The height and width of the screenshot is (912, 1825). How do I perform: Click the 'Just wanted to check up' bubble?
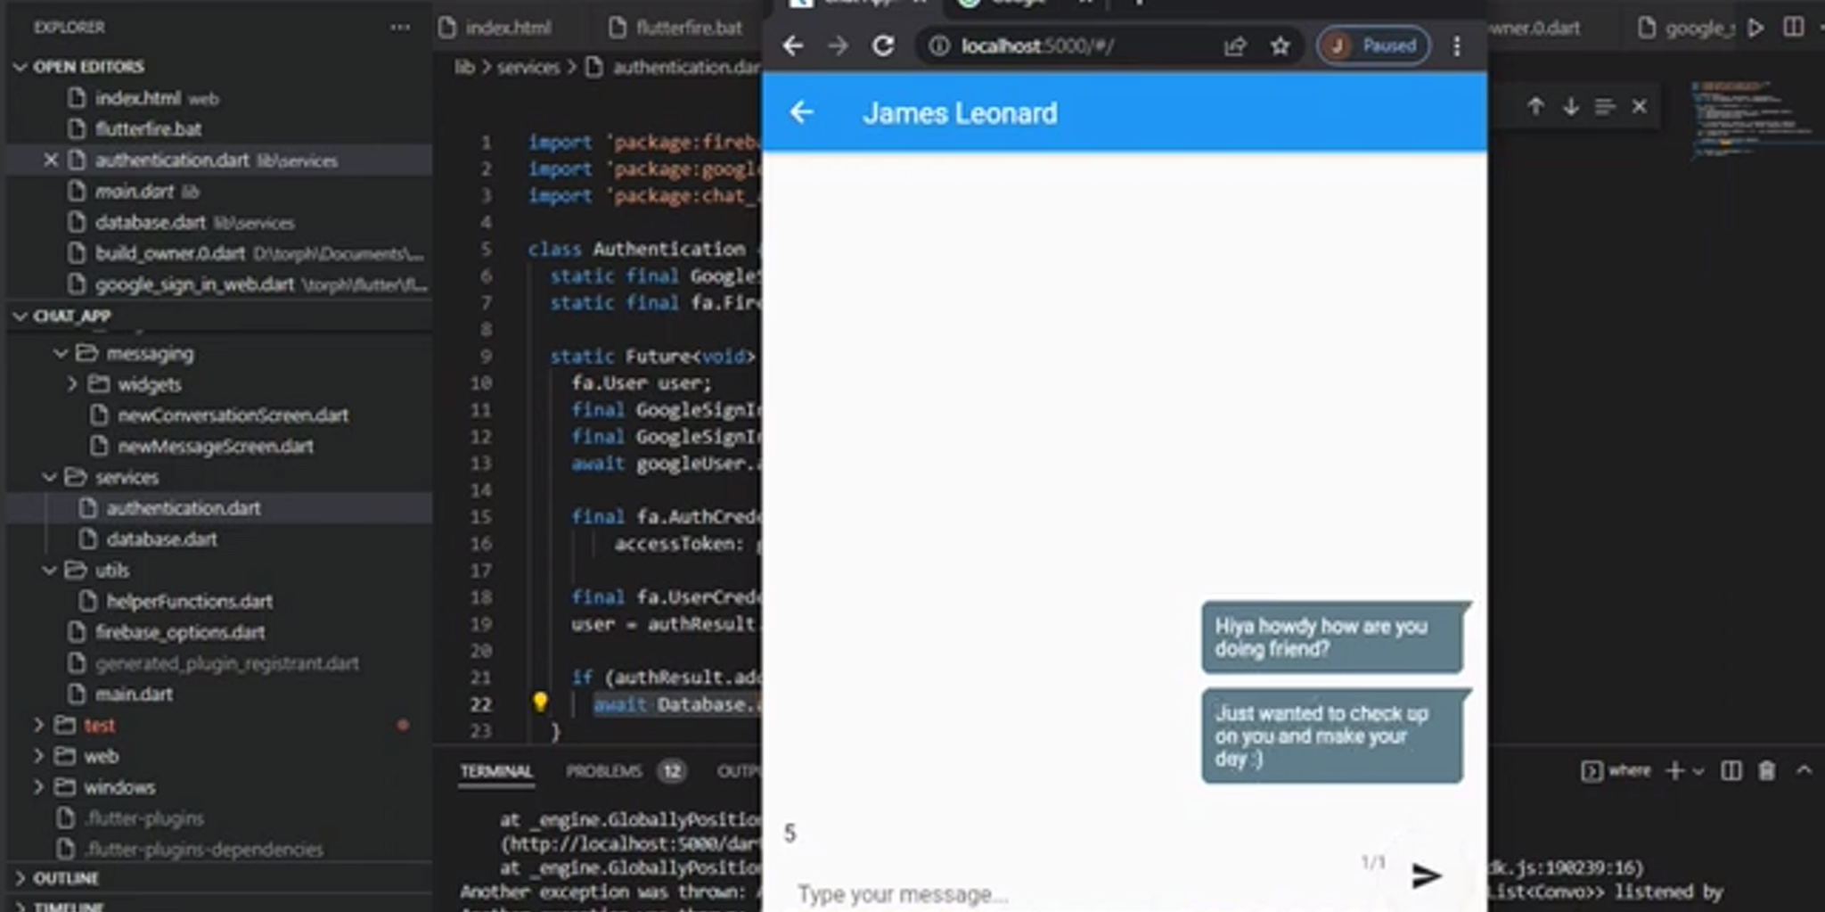[x=1332, y=735]
